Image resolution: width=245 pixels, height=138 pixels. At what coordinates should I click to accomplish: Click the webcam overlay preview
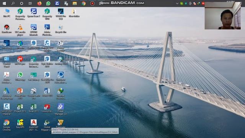click(223, 16)
